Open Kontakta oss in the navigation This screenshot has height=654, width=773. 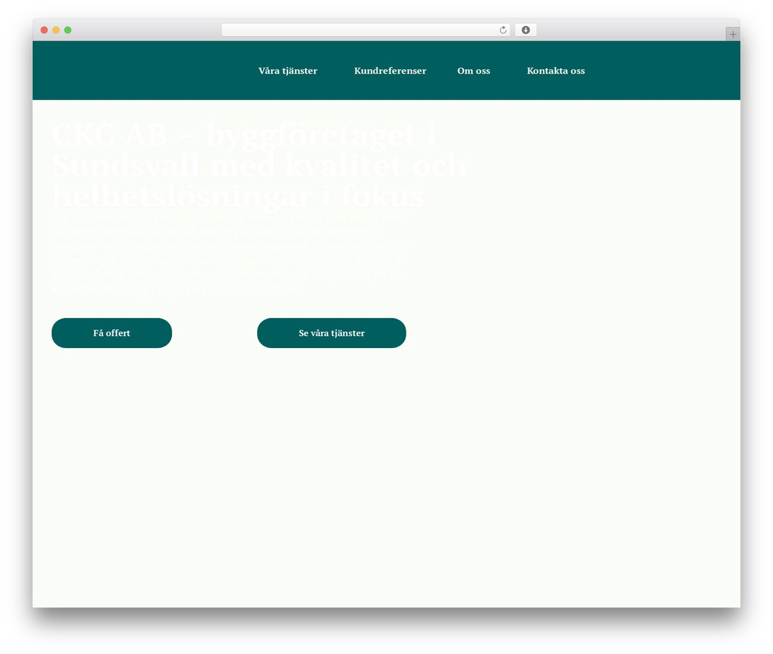(556, 71)
